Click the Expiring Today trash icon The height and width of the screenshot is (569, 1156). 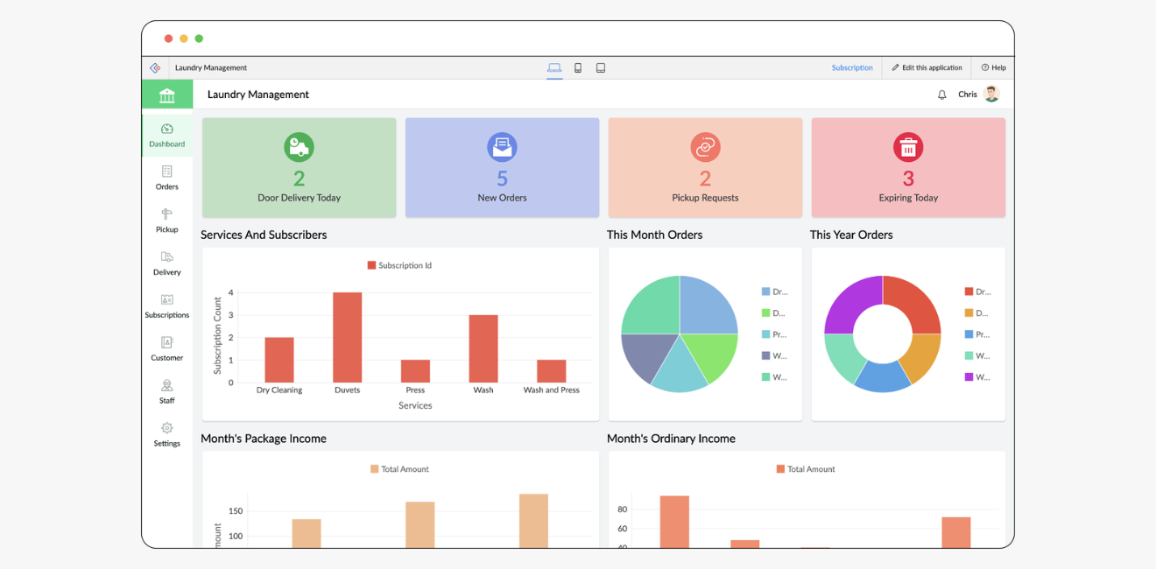908,147
